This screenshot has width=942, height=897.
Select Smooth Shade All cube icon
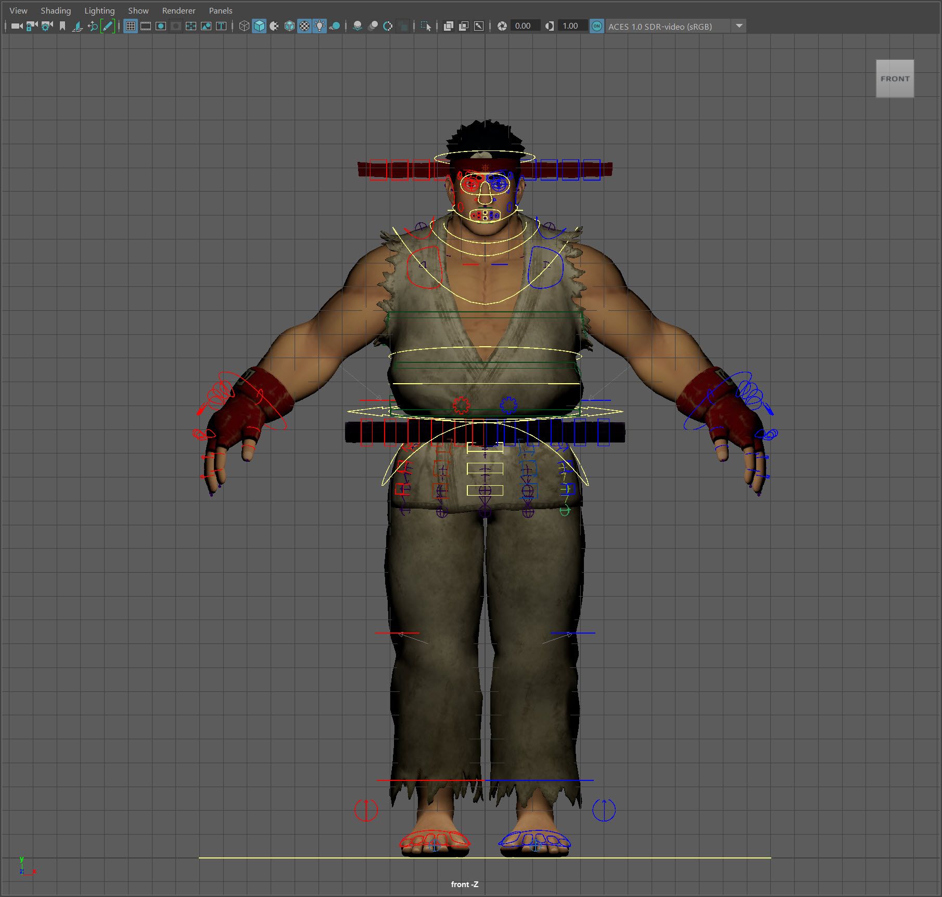point(259,26)
